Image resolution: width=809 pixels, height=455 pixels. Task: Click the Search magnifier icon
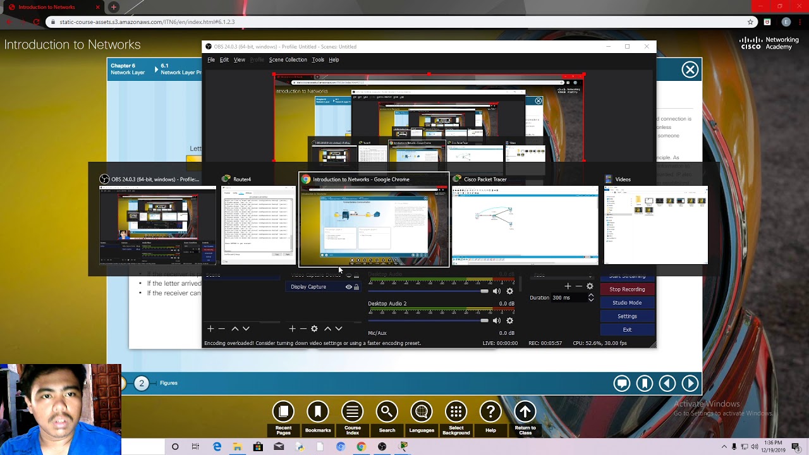387,412
